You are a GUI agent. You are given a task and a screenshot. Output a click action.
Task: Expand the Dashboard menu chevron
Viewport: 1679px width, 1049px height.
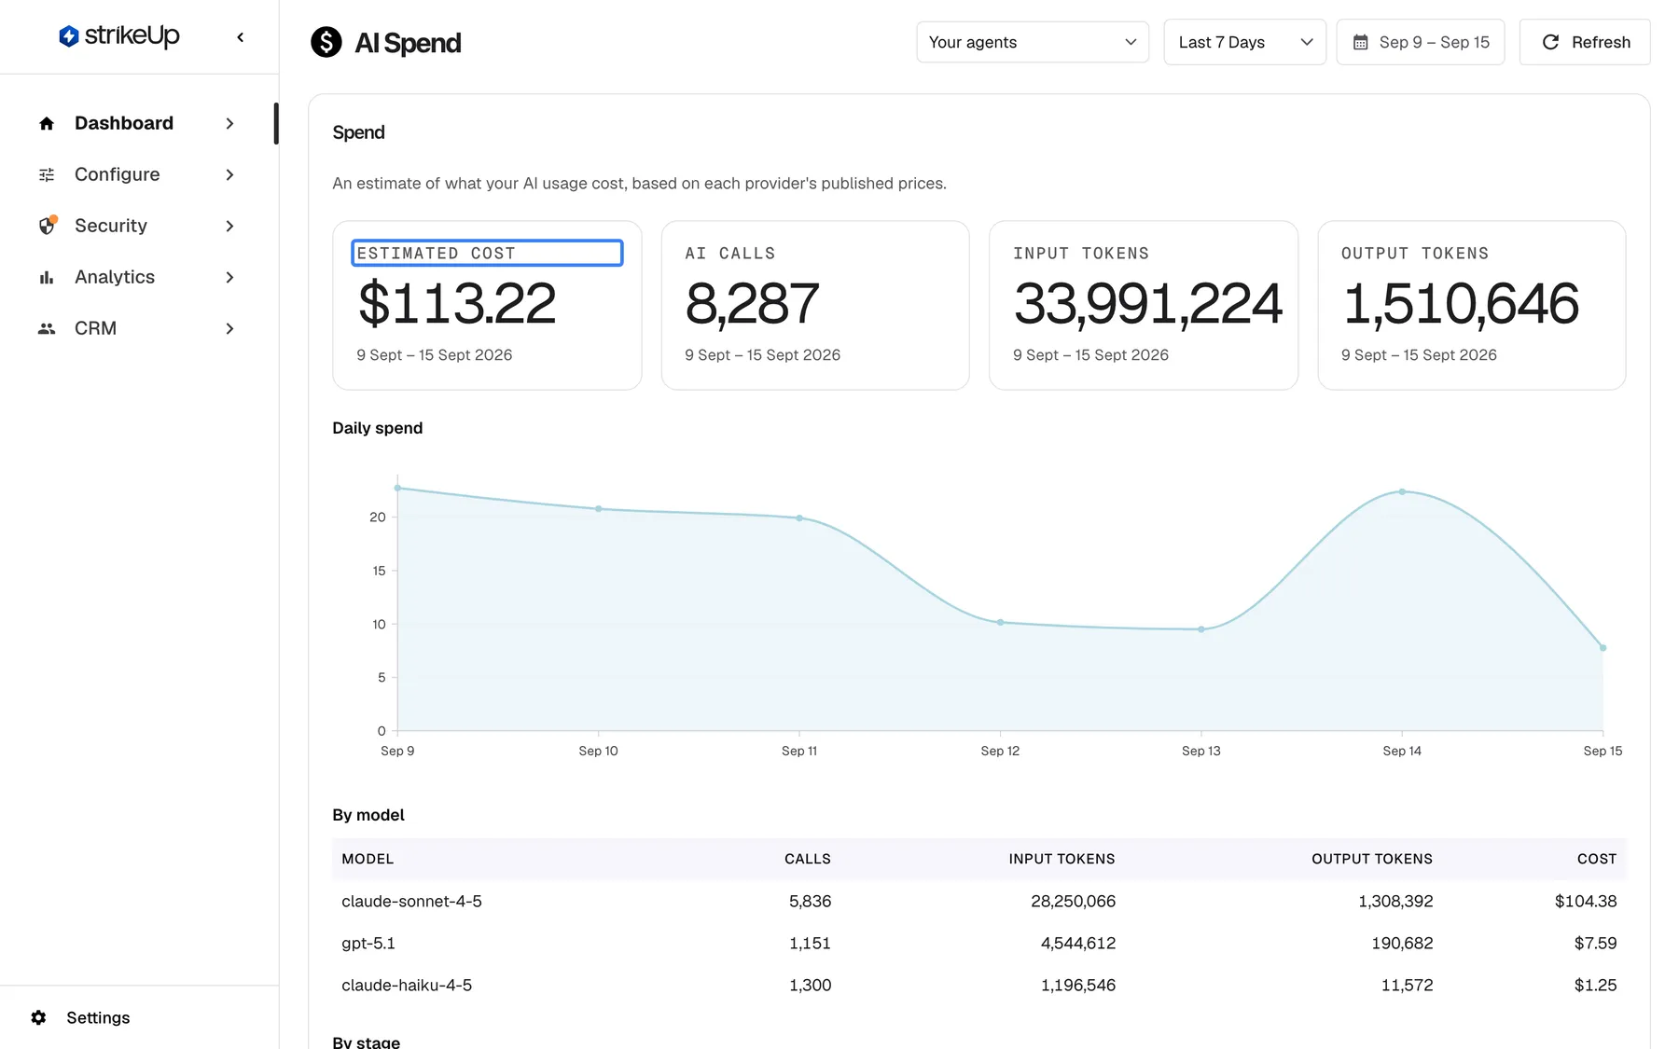tap(229, 123)
